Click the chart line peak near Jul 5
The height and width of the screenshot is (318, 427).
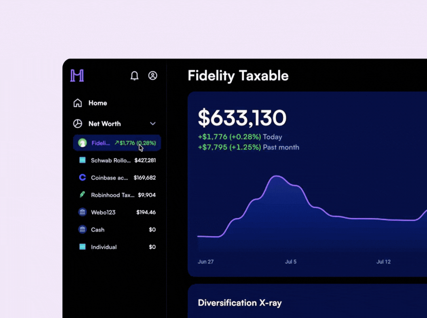277,176
